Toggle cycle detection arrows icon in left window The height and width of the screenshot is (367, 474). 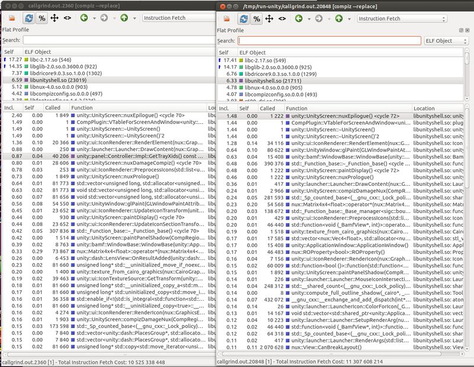point(55,18)
